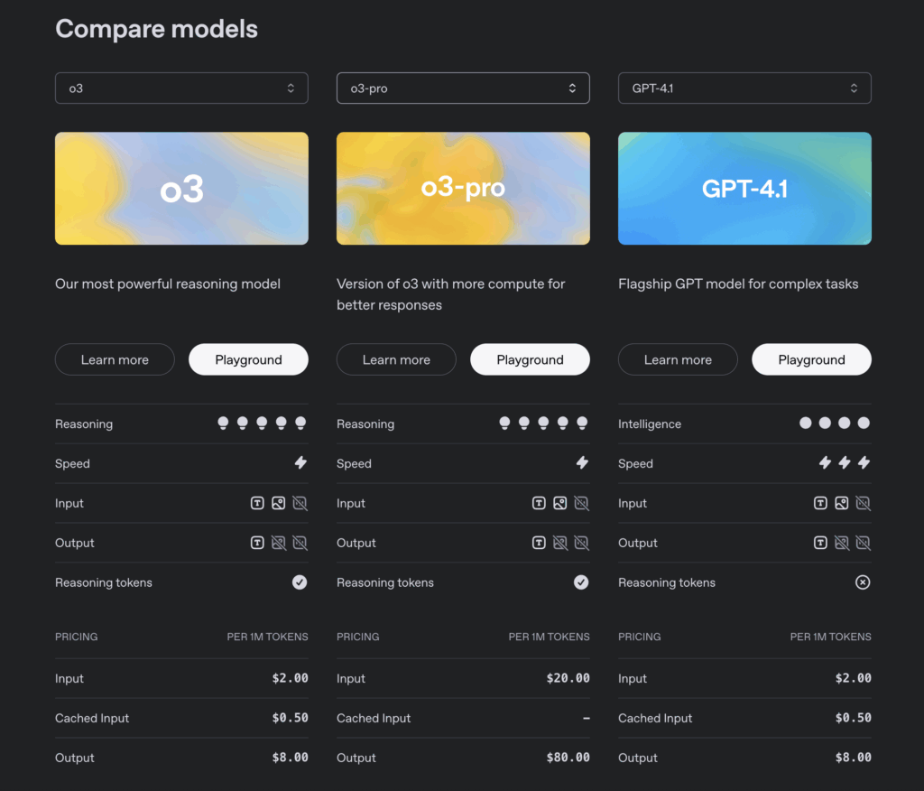Click the "$80.00" output price for o3-pro
This screenshot has height=791, width=924.
click(x=568, y=758)
